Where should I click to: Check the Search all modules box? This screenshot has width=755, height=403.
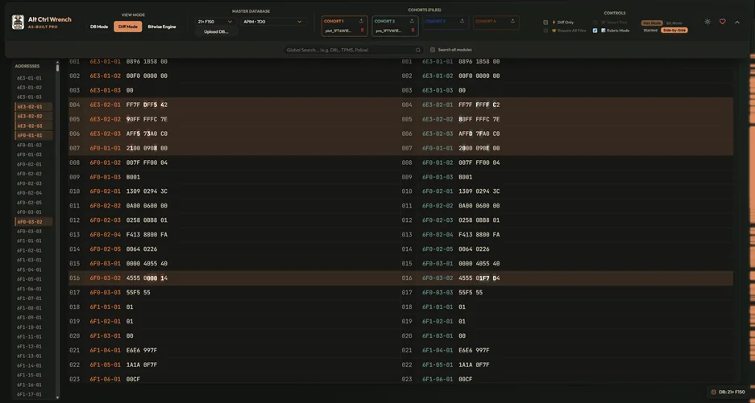point(433,50)
